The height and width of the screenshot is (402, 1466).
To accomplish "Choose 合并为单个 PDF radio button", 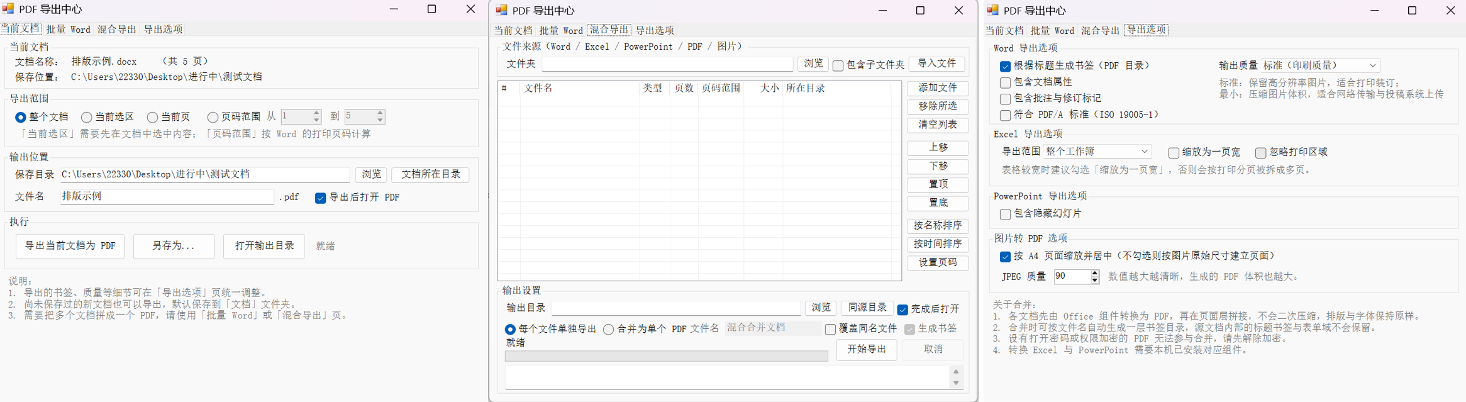I will pos(608,330).
